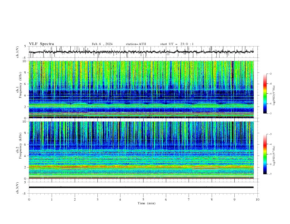Click the "-3" tick on ch.1 color bar
This screenshot has height=224, width=290.
(270, 74)
